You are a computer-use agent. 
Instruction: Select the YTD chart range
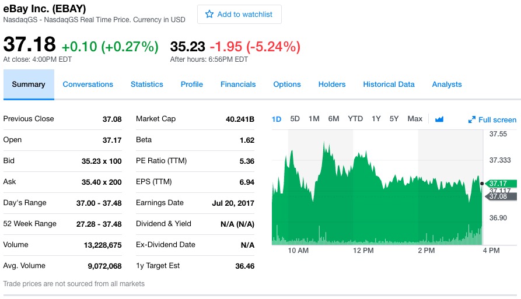pos(355,119)
